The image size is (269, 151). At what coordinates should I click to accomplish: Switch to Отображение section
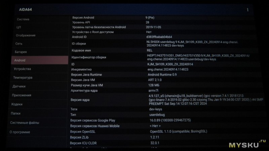pos(26,36)
